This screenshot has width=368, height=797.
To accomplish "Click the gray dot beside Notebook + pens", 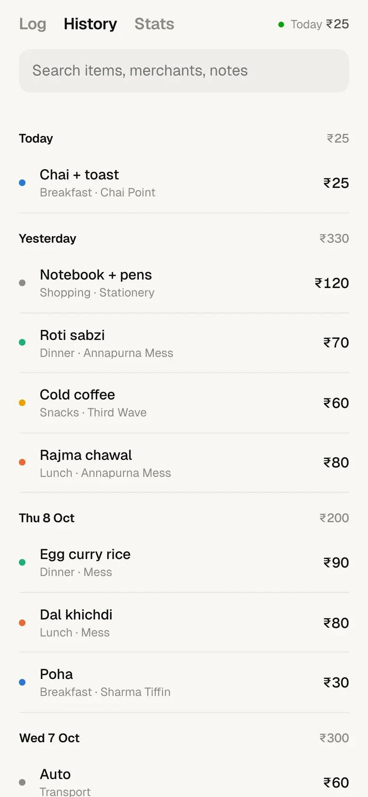I will pos(22,283).
